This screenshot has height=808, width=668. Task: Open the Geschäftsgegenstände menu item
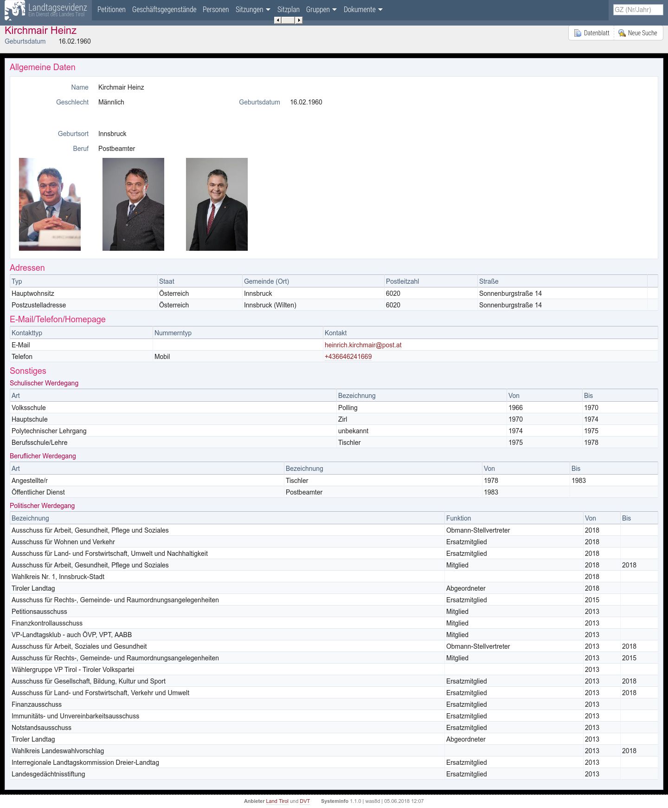tap(164, 9)
